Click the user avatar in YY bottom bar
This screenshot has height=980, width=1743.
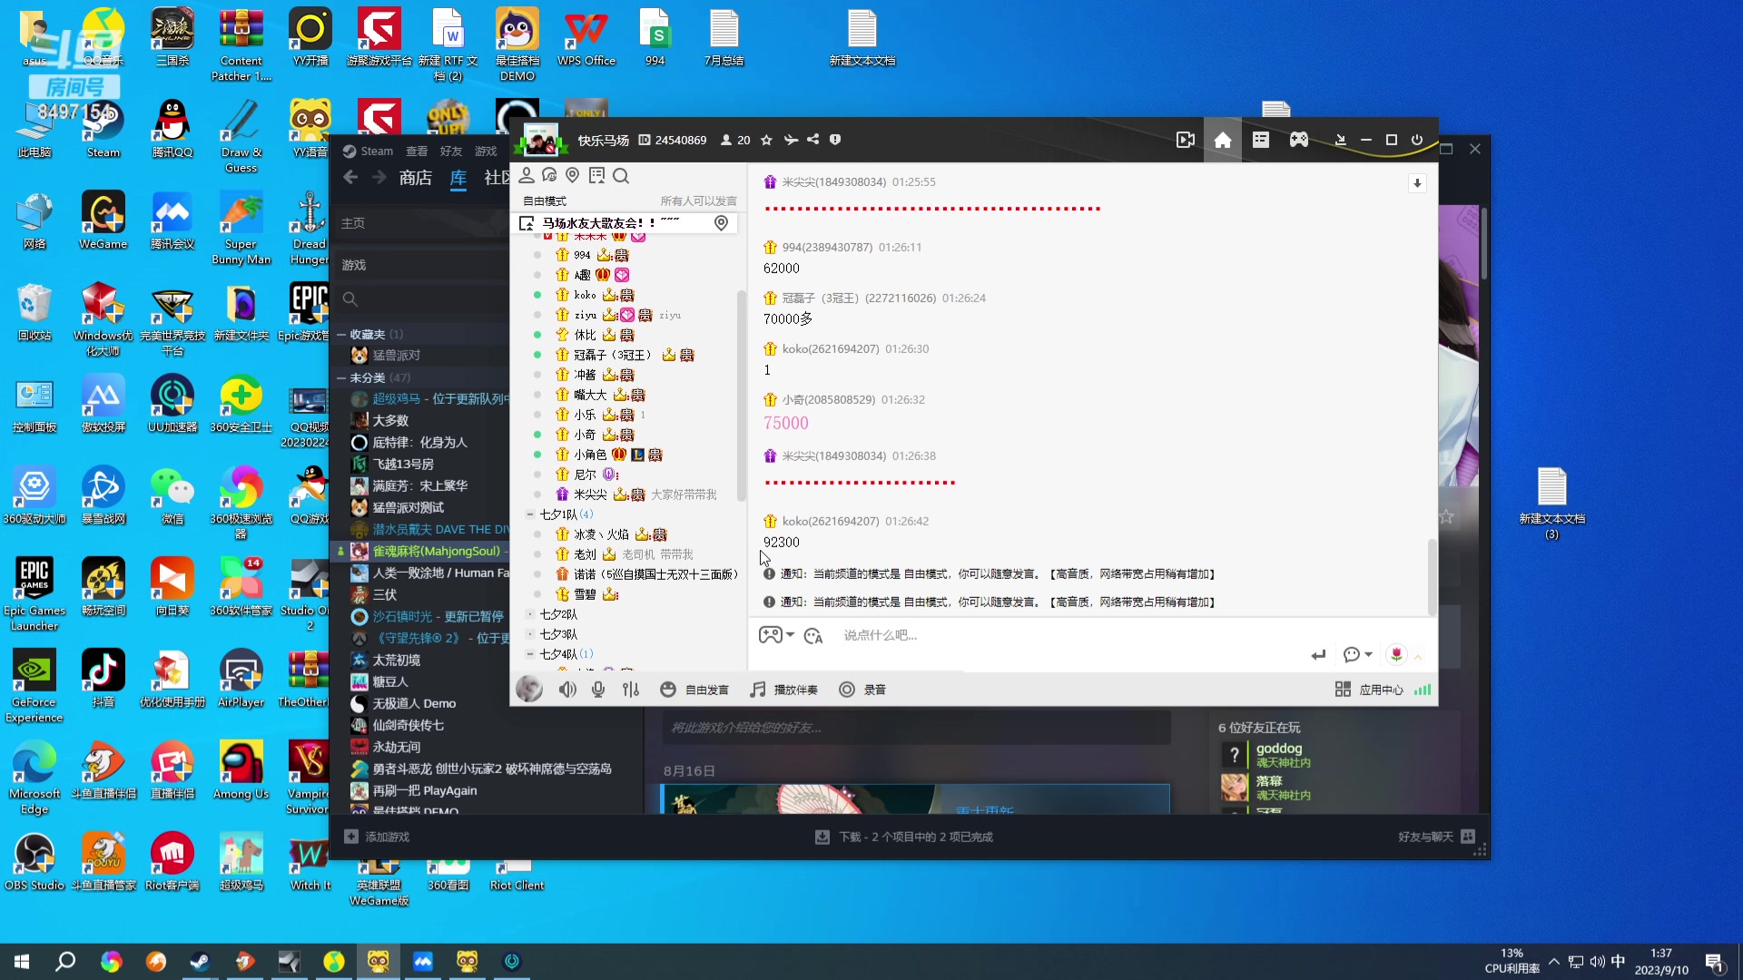529,689
